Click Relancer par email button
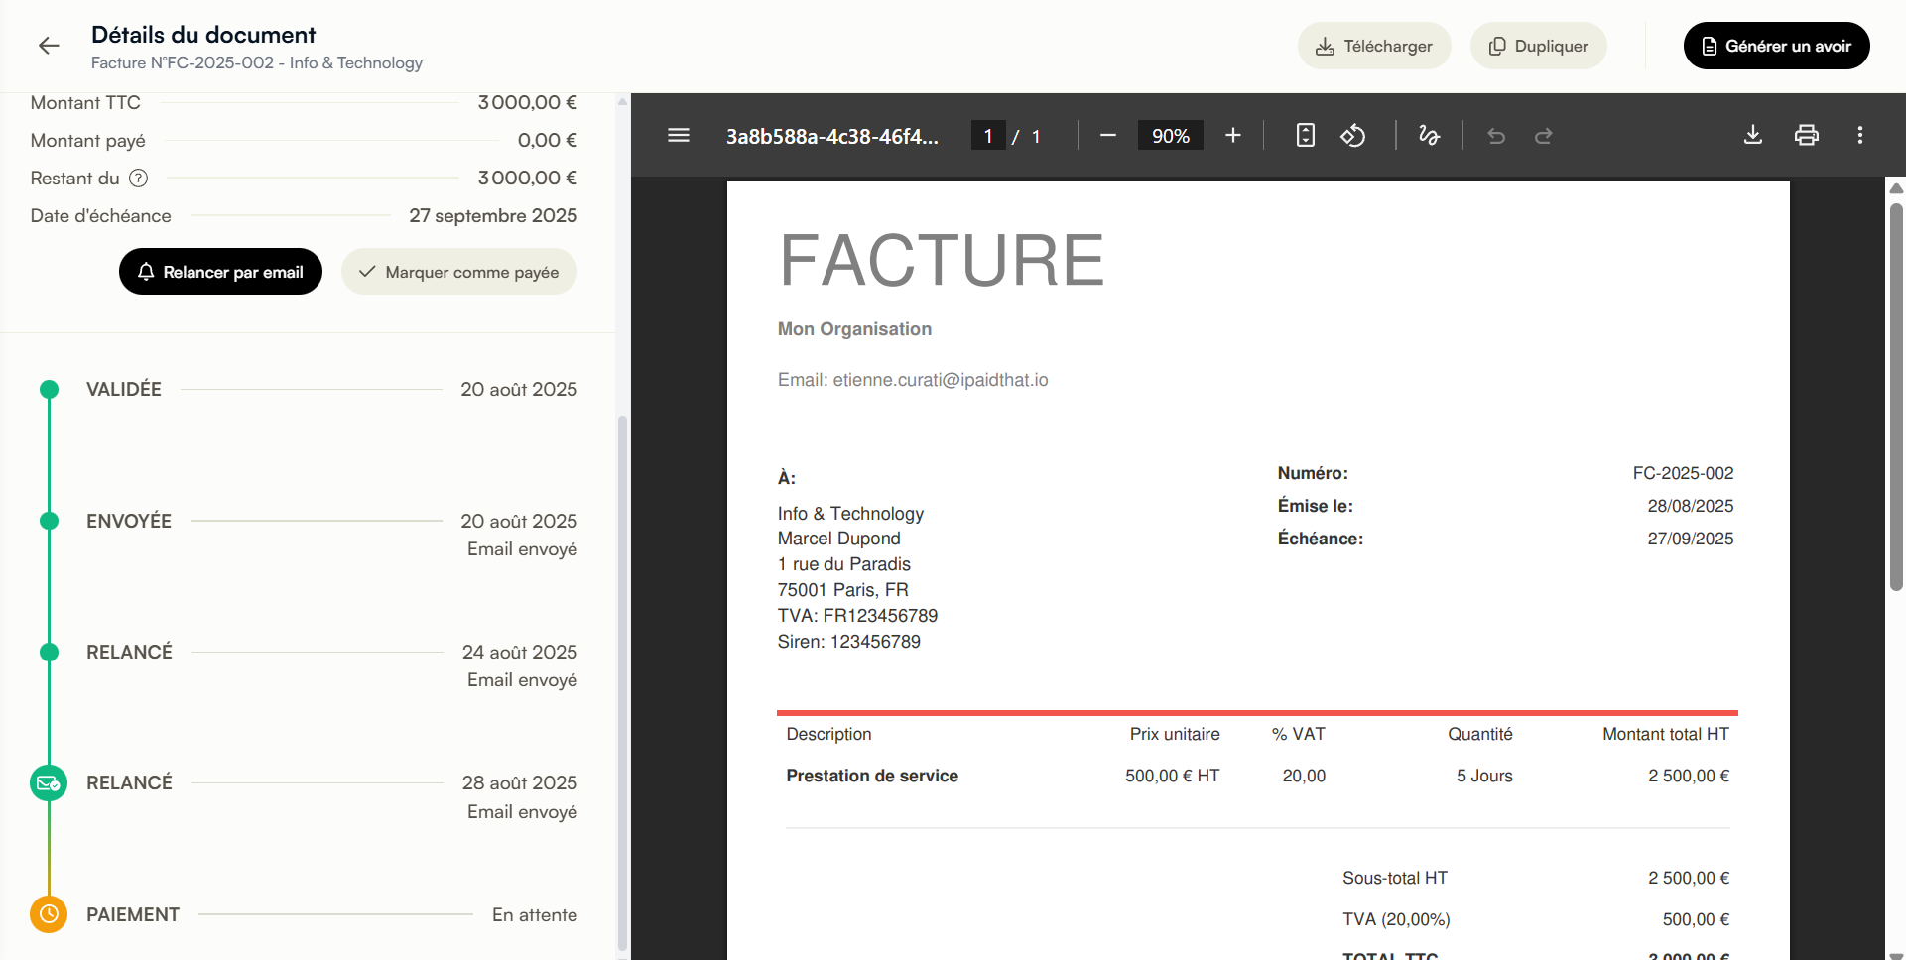This screenshot has width=1906, height=960. pyautogui.click(x=220, y=272)
